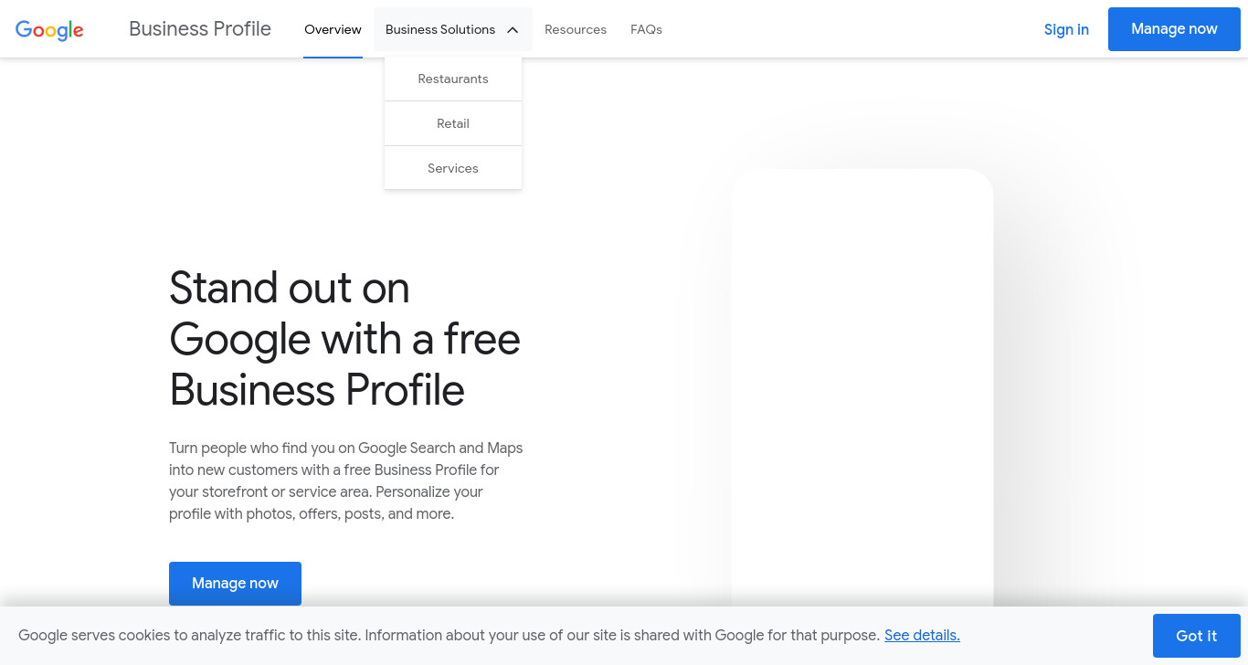Pick Services from the dropdown list
This screenshot has height=665, width=1248.
453,168
